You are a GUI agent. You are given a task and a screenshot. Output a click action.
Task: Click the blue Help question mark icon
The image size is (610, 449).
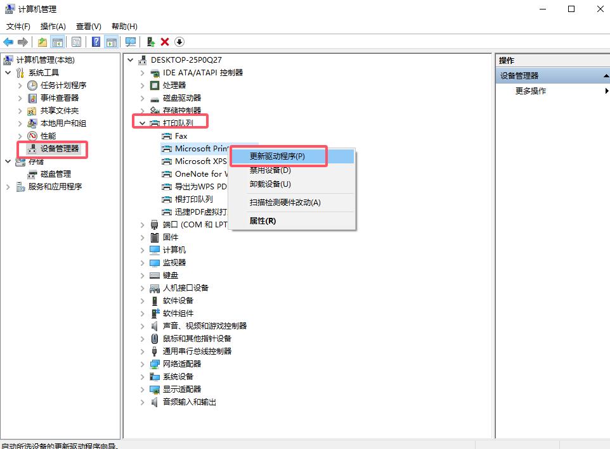pyautogui.click(x=96, y=42)
